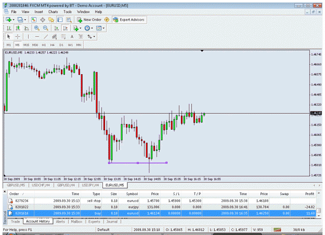Open the Strategy Tester icon
The height and width of the screenshot is (235, 325).
69,20
